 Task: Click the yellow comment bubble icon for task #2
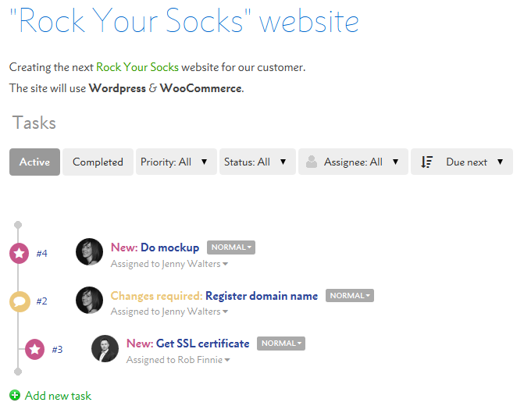[x=20, y=301]
